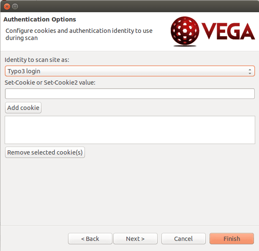Click the 'Set-Cookie or Set-Cookie2 value:' label

[x=50, y=83]
